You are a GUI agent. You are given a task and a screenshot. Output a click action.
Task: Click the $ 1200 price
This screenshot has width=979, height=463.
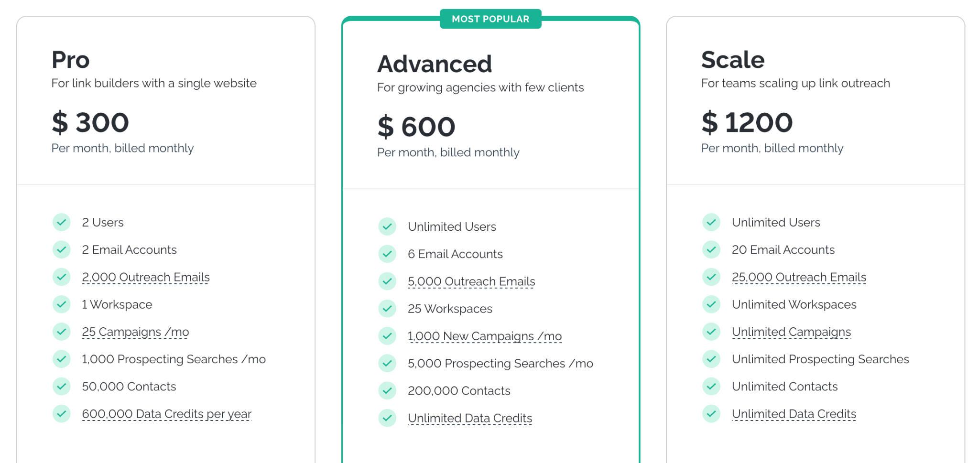point(747,122)
